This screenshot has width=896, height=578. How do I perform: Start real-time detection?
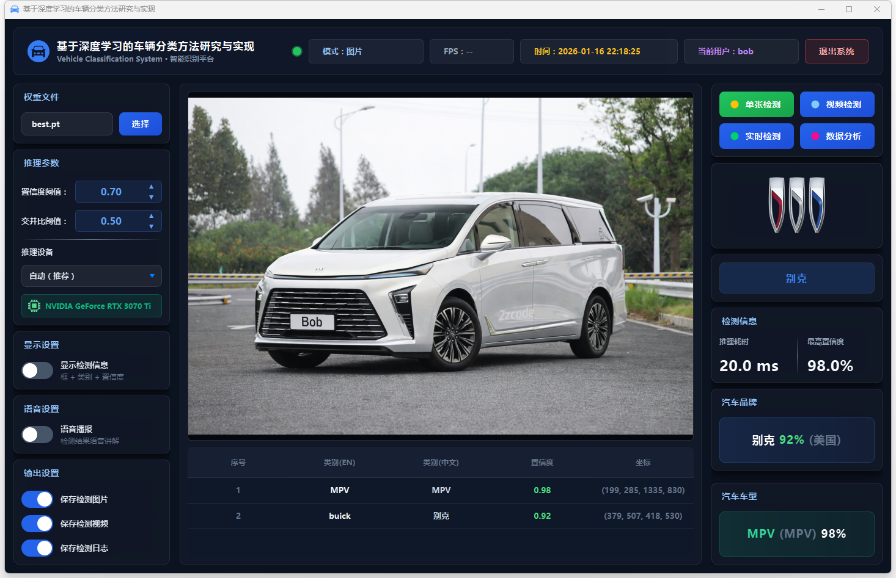click(x=756, y=136)
